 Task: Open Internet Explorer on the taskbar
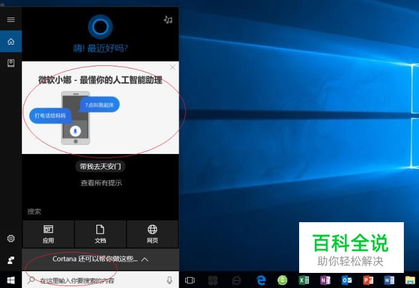point(237,280)
